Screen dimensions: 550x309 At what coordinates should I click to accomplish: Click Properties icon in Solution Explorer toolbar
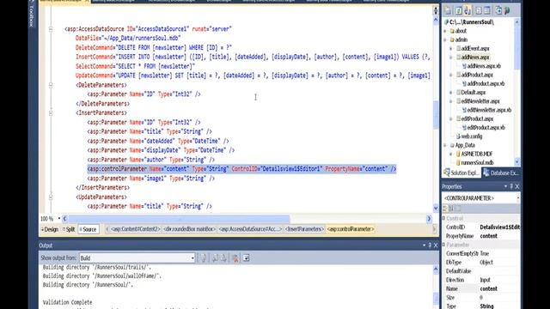coord(448,11)
